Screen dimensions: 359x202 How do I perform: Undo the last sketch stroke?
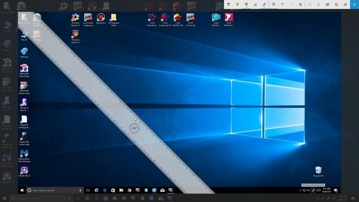pyautogui.click(x=282, y=4)
